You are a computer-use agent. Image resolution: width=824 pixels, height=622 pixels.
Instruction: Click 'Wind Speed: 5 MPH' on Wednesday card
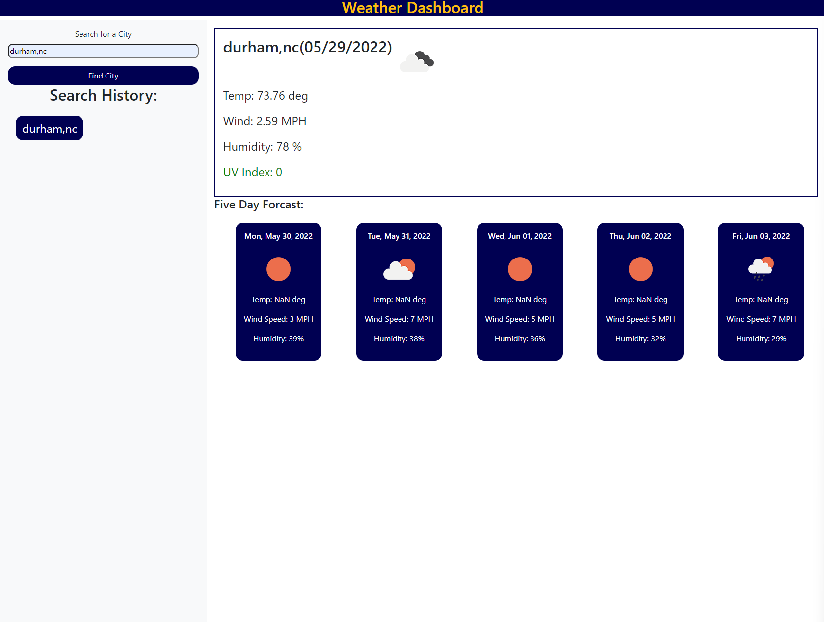[520, 319]
